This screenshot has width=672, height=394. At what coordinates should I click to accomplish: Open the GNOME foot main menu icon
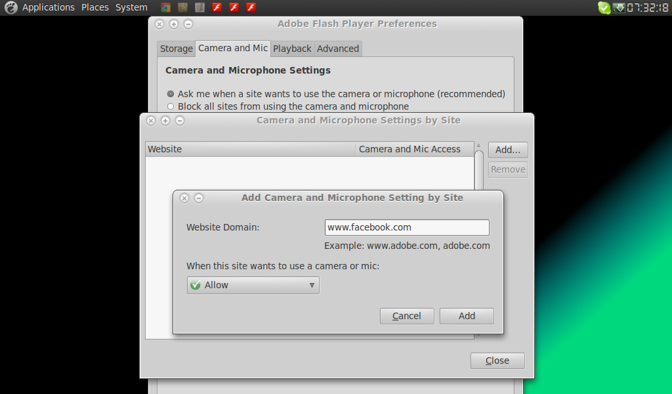coord(10,7)
